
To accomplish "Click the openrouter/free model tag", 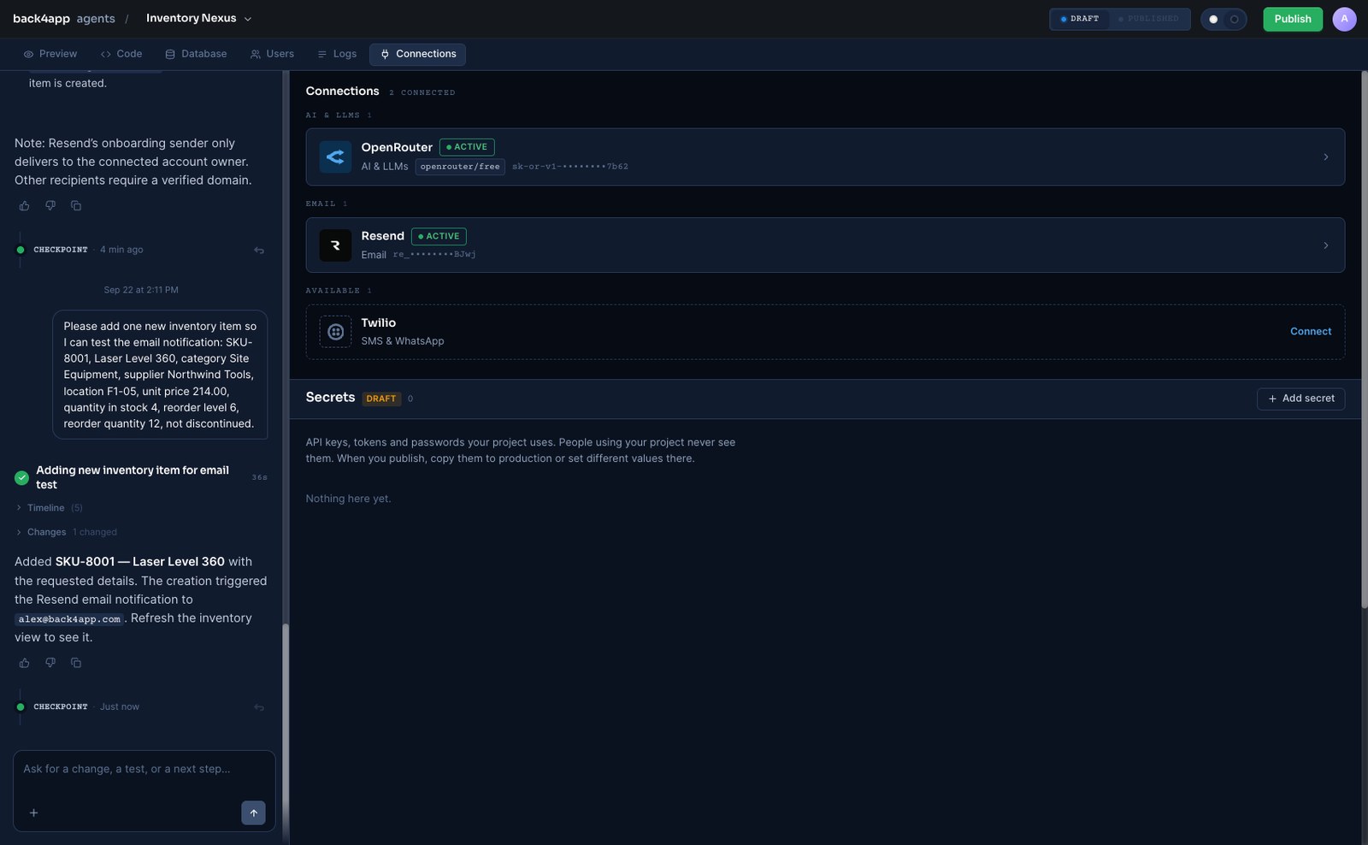I will 460,167.
